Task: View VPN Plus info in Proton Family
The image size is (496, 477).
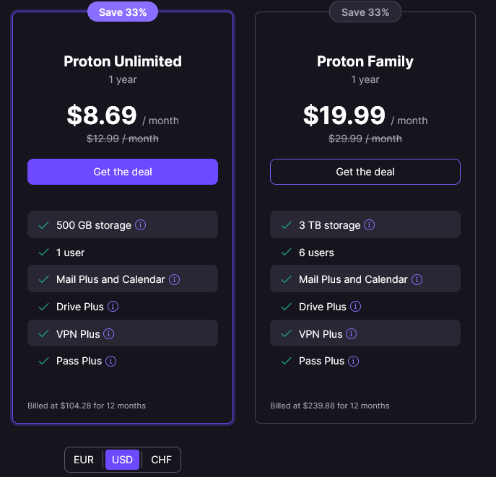Action: pos(351,334)
